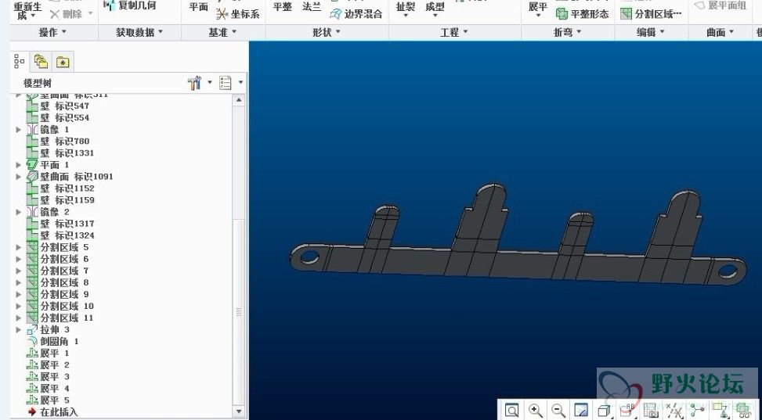Click the 平整形态 flat pattern tool
Viewport: 762px width, 420px height.
point(582,14)
